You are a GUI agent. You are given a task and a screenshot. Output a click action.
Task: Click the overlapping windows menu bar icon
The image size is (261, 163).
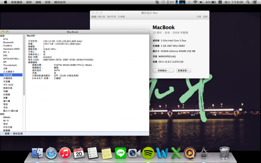157,2
